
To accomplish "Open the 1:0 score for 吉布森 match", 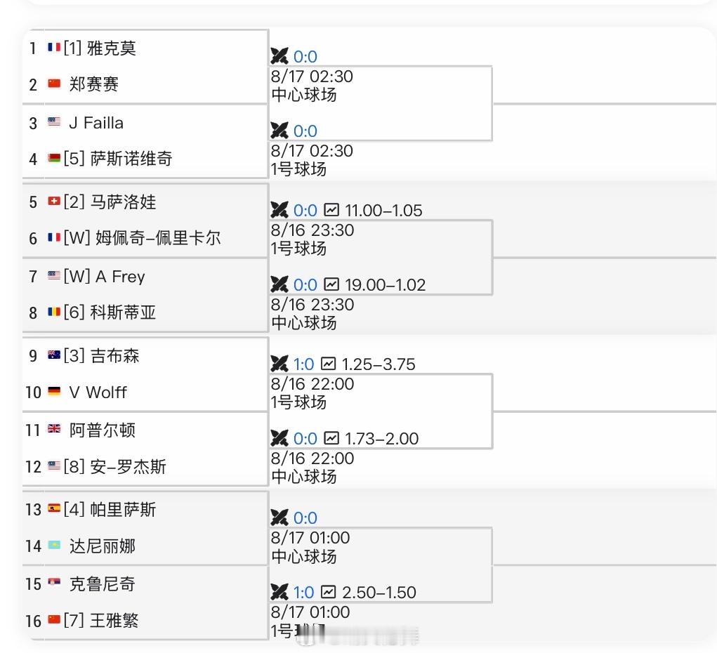I will [x=303, y=364].
